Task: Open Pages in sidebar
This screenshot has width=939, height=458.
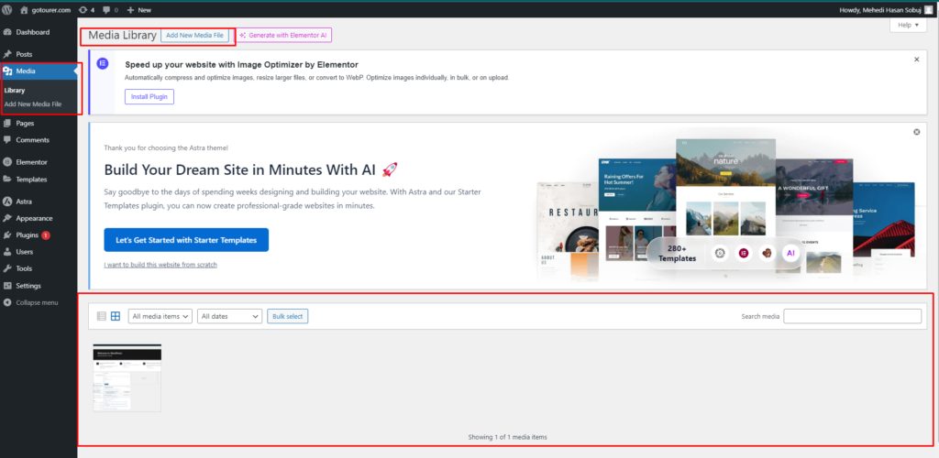Action: pyautogui.click(x=39, y=123)
